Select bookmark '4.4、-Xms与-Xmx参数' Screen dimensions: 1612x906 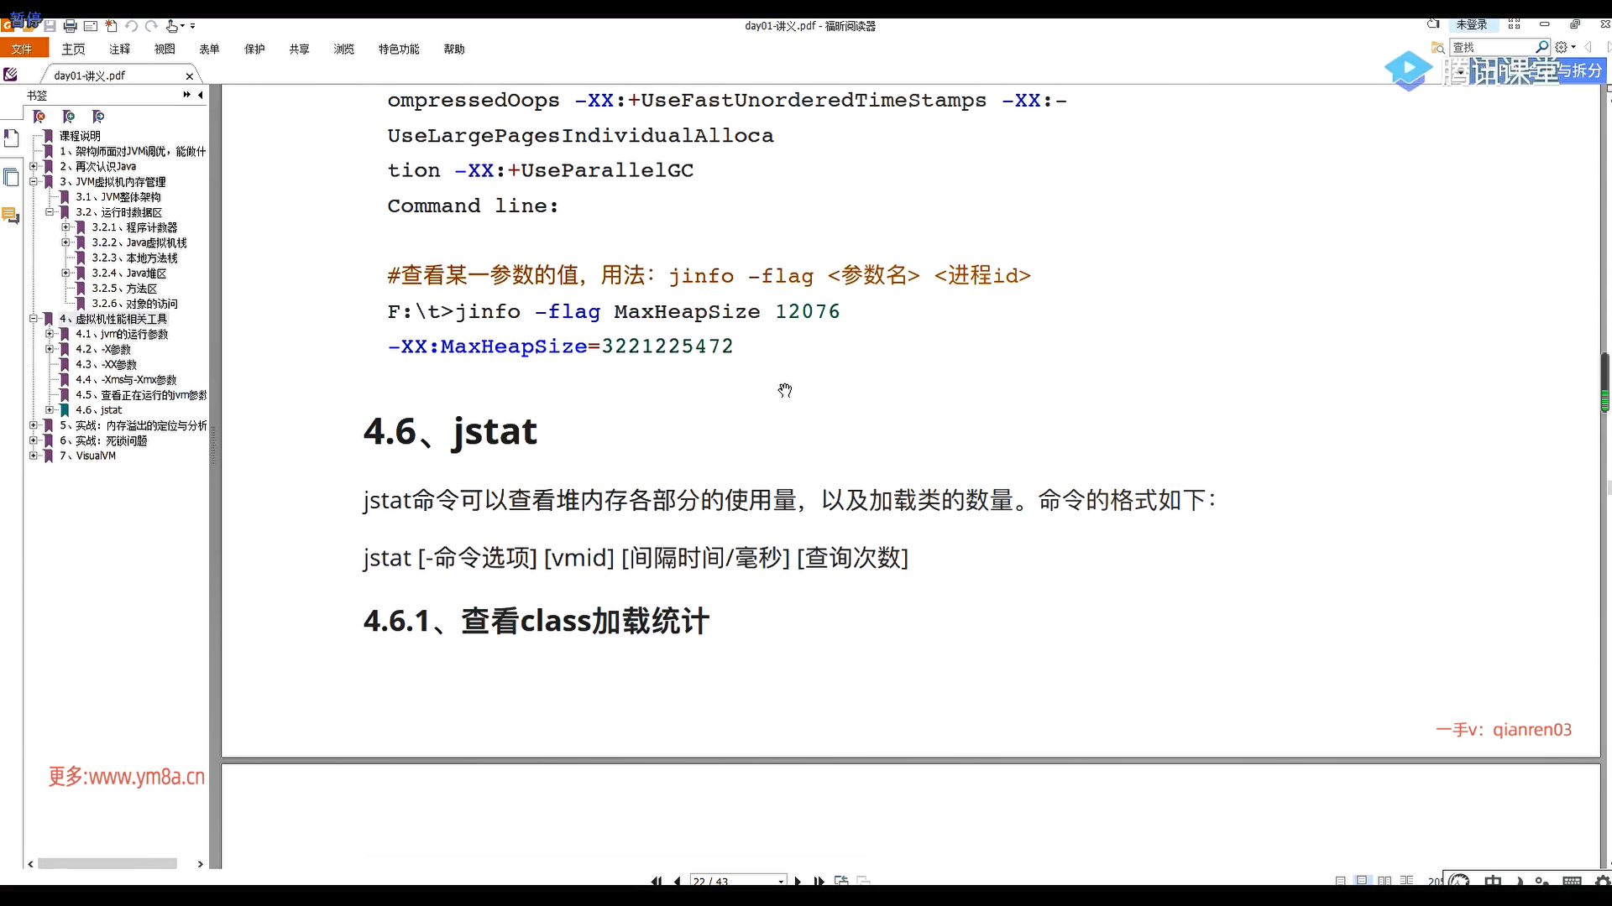point(126,380)
